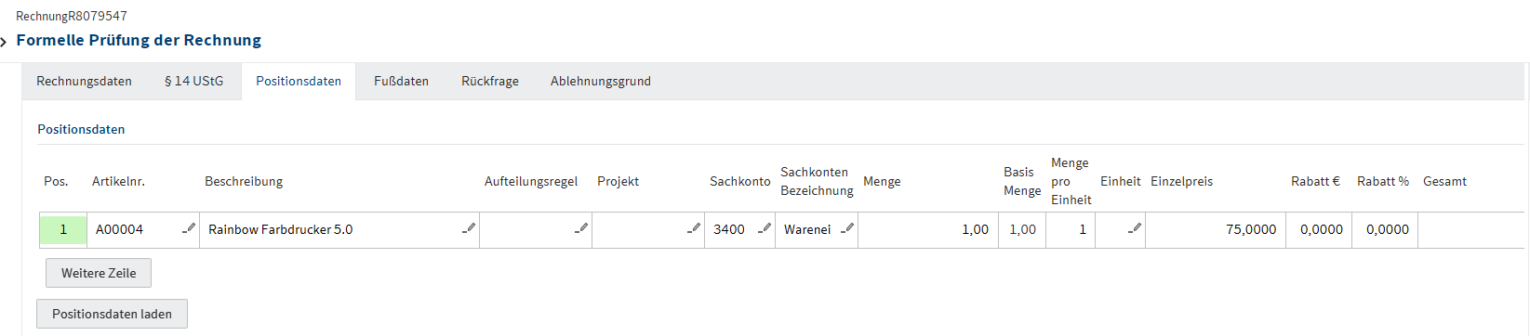Click the pencil icon in Artikelnr. field
The image size is (1530, 336).
189,227
